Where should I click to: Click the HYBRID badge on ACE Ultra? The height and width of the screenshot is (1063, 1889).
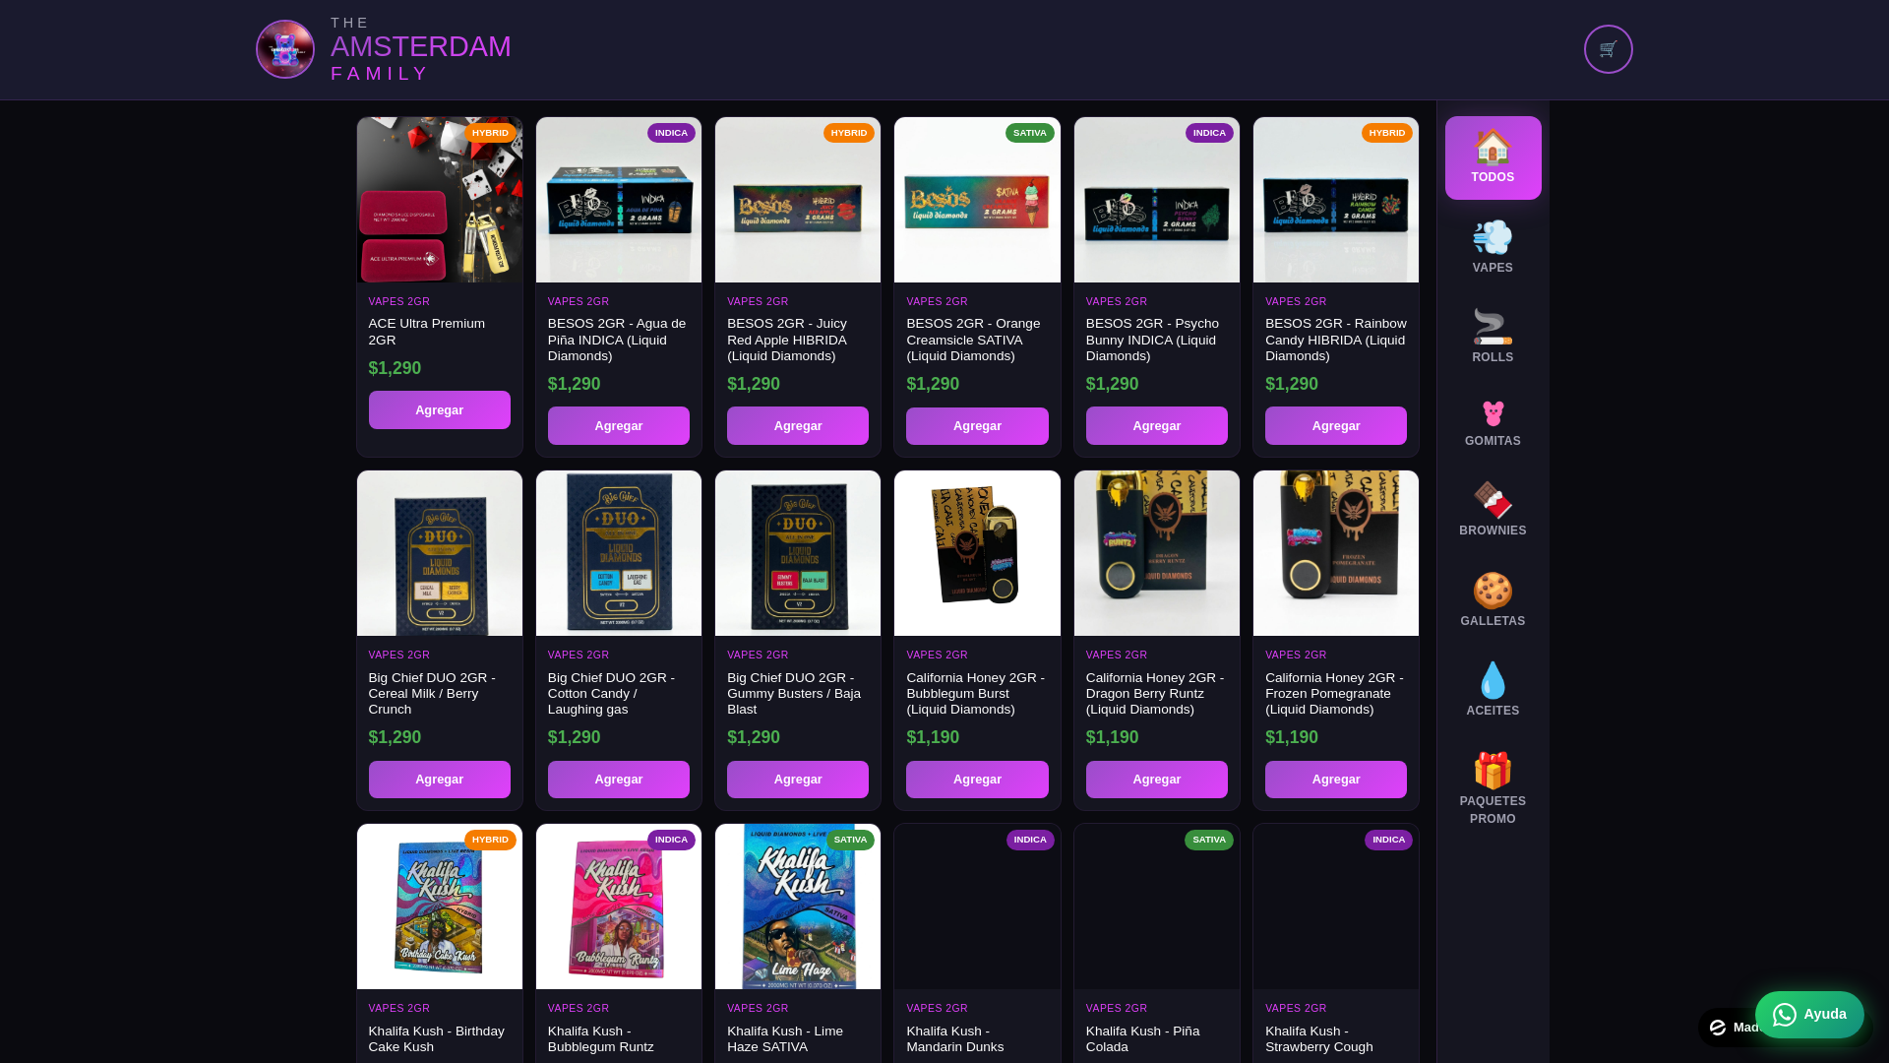click(490, 133)
